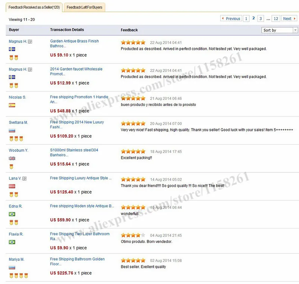Click Brazil flag under Edna R.
Screen dimensions: 299x284
[x=12, y=214]
